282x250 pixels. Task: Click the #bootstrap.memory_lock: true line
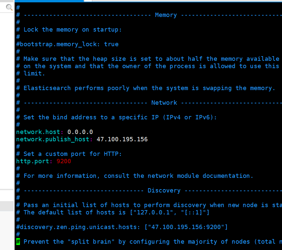pyautogui.click(x=67, y=44)
